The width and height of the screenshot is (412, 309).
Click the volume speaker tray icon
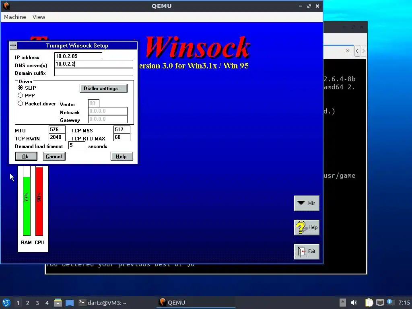pyautogui.click(x=354, y=303)
